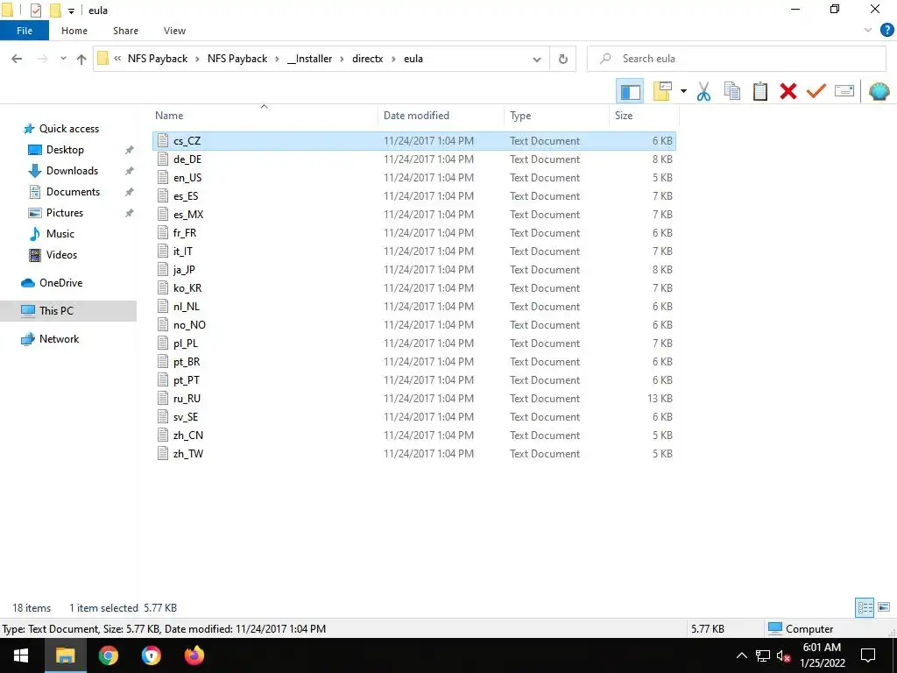Click the __Installer breadcrumb
Viewport: 897px width, 673px height.
(309, 59)
